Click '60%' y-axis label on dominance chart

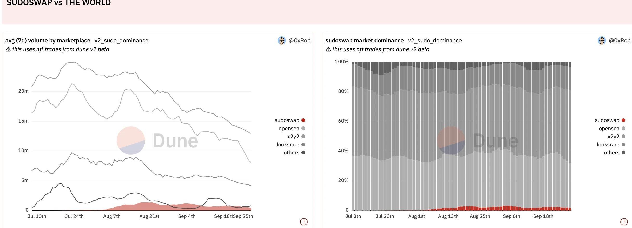pos(343,121)
